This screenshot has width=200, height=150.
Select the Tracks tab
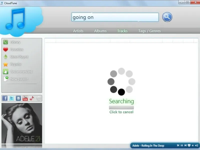tap(122, 31)
